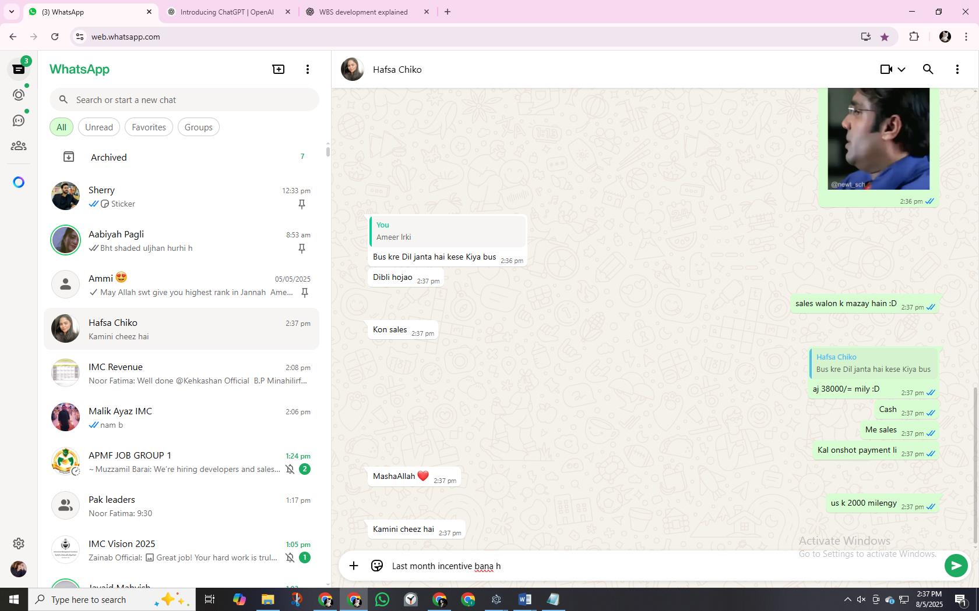Show hidden system tray icons
Image resolution: width=979 pixels, height=611 pixels.
[847, 599]
